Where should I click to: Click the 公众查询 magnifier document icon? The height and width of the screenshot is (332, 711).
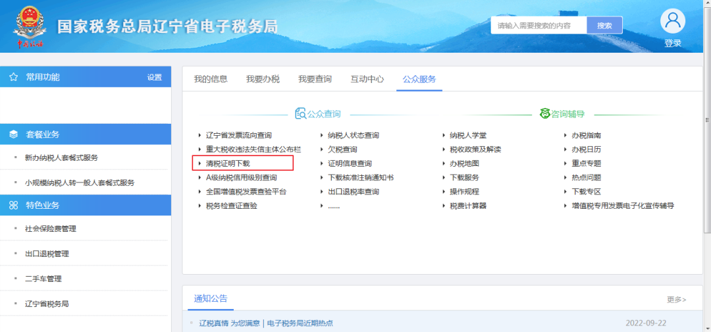coord(300,114)
